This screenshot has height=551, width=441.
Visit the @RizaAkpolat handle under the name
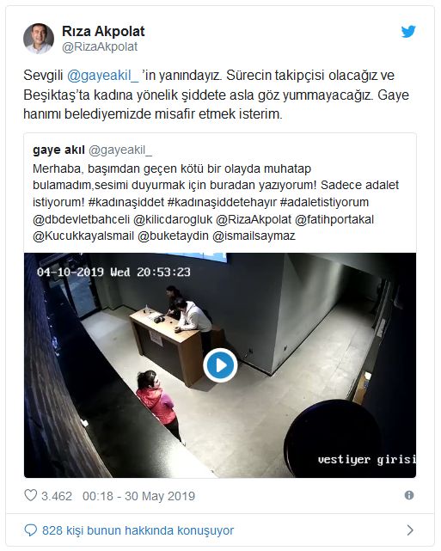coord(100,46)
